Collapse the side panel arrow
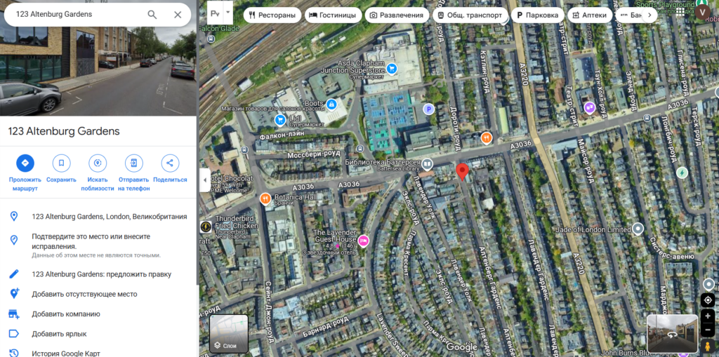 point(204,180)
